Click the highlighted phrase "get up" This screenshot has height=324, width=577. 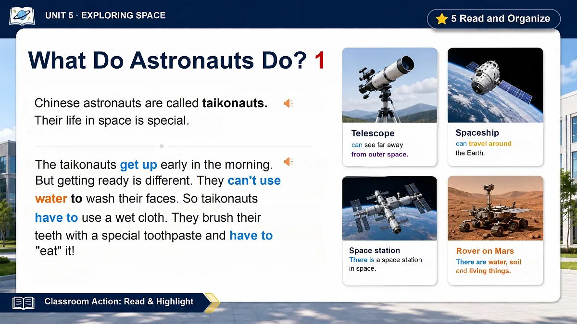[x=138, y=165]
